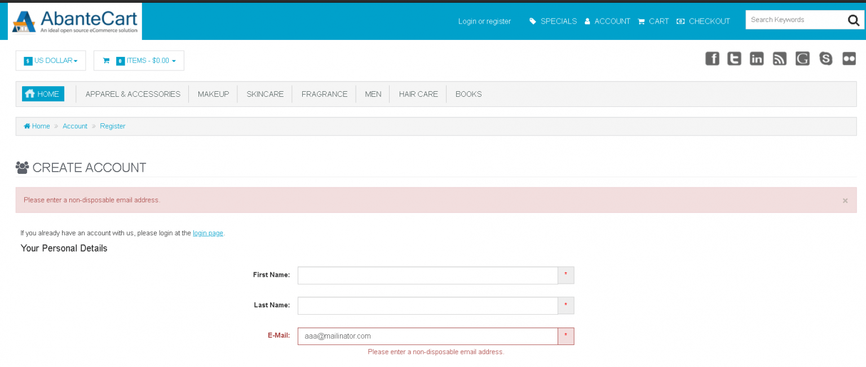The height and width of the screenshot is (367, 866).
Task: Open the Flickr social icon
Action: 849,59
